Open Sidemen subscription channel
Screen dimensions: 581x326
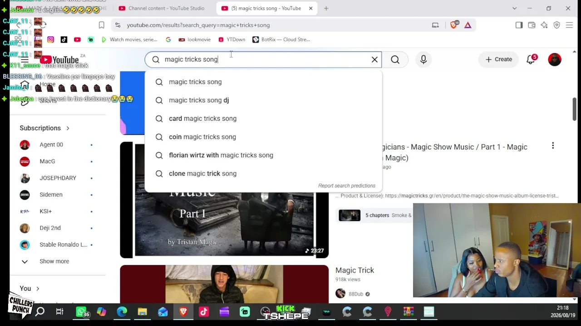coord(57,195)
